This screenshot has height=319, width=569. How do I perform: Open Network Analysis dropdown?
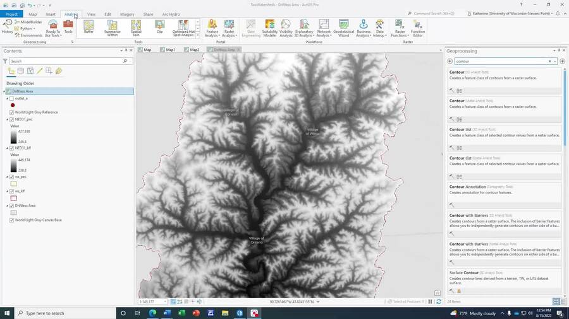324,28
